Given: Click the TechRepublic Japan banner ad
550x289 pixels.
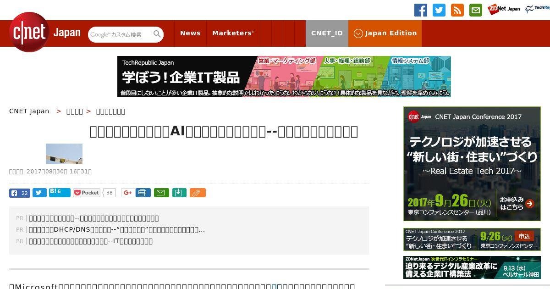Looking at the screenshot, I should click(284, 77).
